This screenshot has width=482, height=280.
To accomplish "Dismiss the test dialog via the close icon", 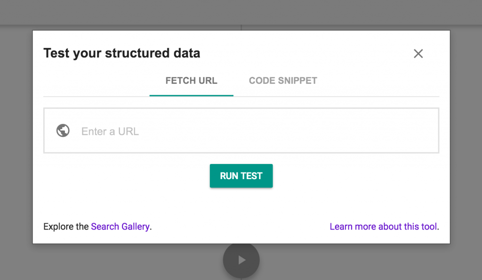I will point(418,53).
